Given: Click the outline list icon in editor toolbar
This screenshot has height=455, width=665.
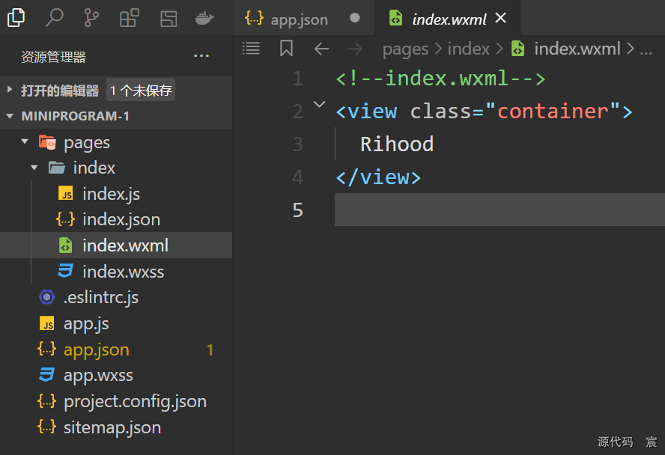Looking at the screenshot, I should [x=251, y=49].
